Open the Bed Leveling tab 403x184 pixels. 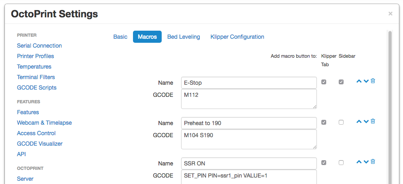point(184,37)
